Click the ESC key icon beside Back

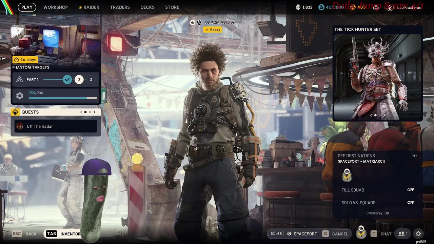point(17,234)
